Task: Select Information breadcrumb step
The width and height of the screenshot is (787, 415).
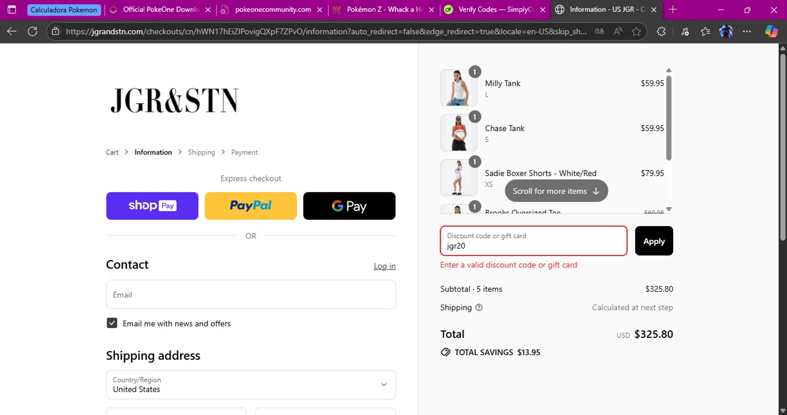Action: [x=153, y=152]
